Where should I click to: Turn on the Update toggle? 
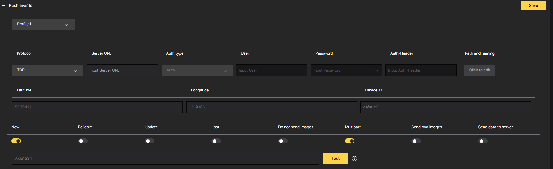point(149,141)
